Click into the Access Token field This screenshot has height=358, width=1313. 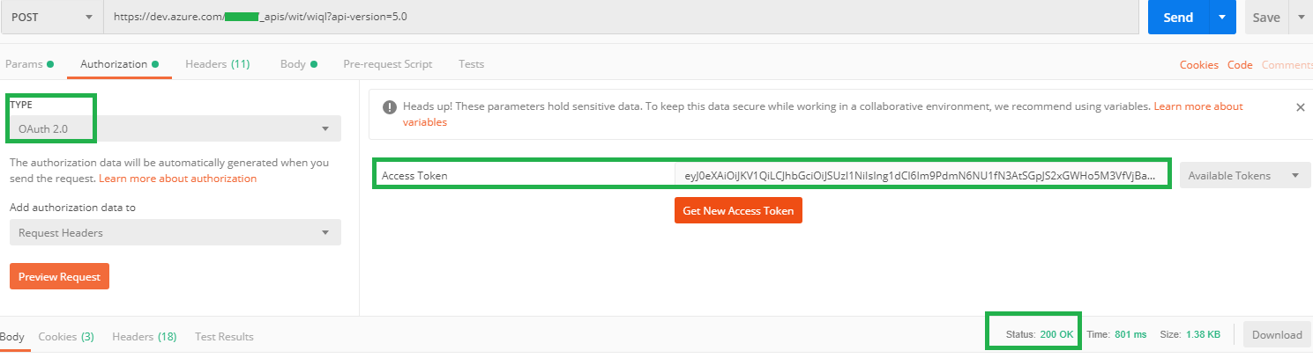pos(921,176)
